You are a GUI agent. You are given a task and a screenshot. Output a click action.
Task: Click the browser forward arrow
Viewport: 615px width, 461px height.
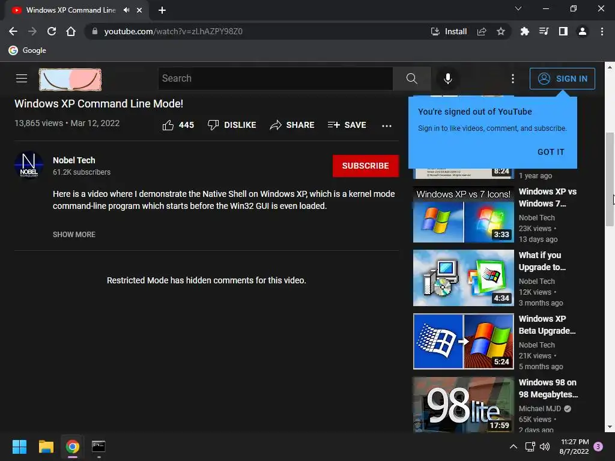point(32,31)
